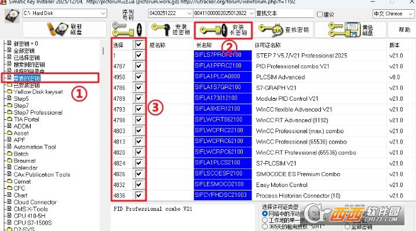Click the Yellow Disk (黄色磁盘) button
Viewport: 416px width, 231px height.
click(x=351, y=30)
